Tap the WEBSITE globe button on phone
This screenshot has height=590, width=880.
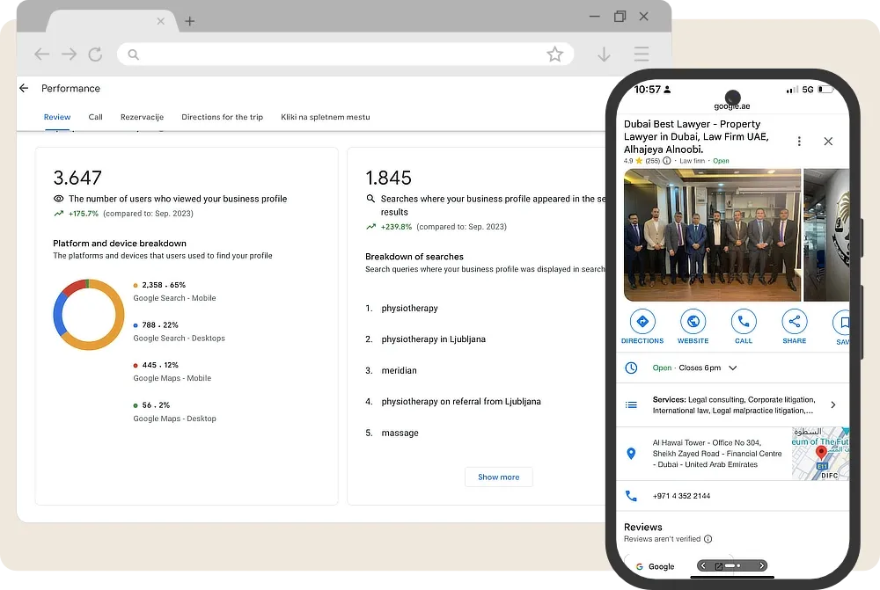click(693, 326)
